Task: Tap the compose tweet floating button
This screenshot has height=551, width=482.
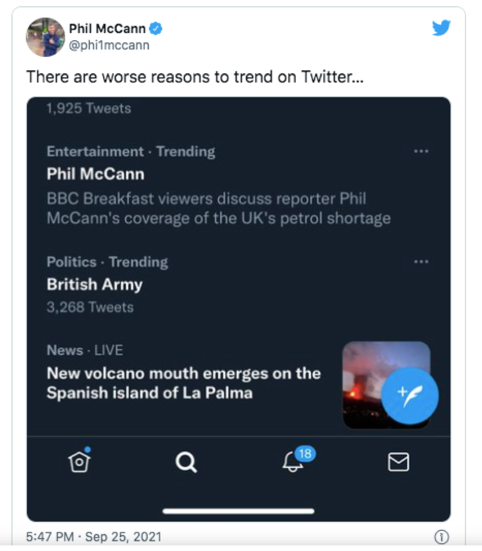Action: click(410, 396)
